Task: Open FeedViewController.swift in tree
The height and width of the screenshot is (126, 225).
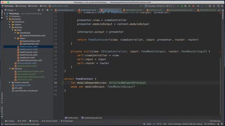Action: point(31,61)
